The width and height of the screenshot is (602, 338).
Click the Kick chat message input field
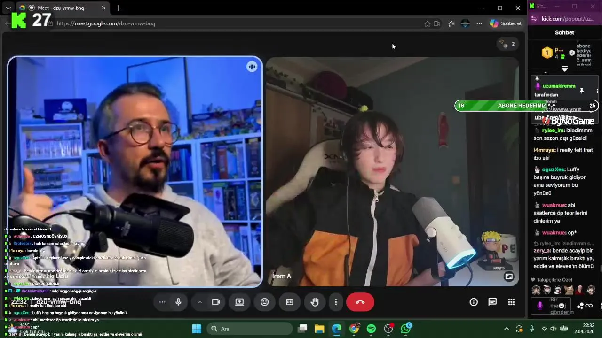tap(551, 306)
